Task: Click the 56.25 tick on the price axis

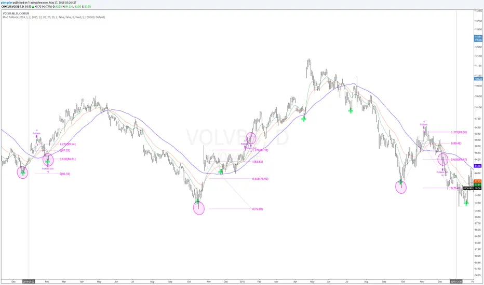Action: click(478, 275)
